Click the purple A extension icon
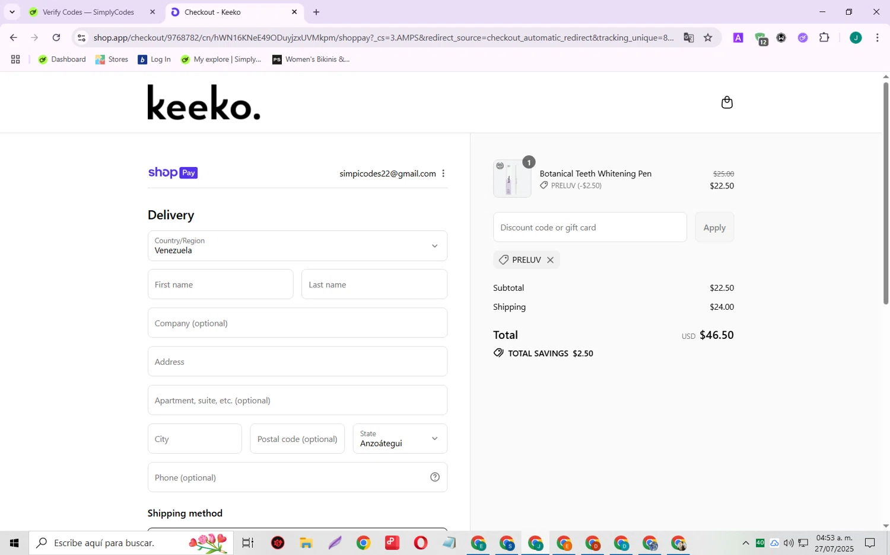Viewport: 890px width, 555px height. (738, 37)
